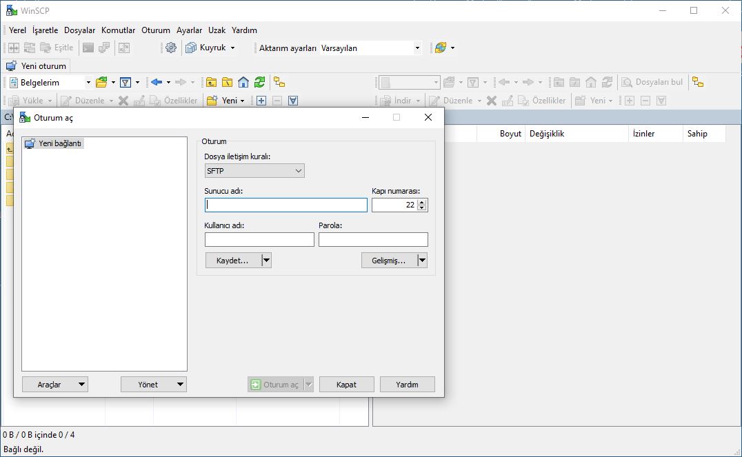This screenshot has height=457, width=742.
Task: Click the Gelişmiş... button
Action: coord(389,260)
